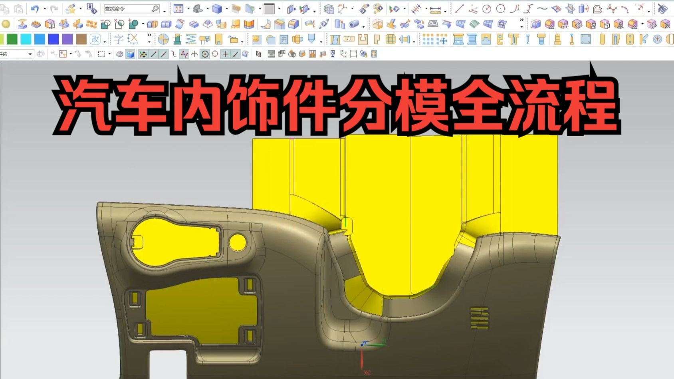Toggle Control Point snapping
This screenshot has height=379, width=674.
[174, 54]
